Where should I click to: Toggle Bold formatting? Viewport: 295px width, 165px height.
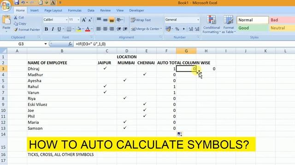tap(46, 29)
